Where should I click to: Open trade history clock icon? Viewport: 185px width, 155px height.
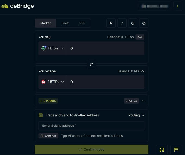pyautogui.click(x=133, y=23)
